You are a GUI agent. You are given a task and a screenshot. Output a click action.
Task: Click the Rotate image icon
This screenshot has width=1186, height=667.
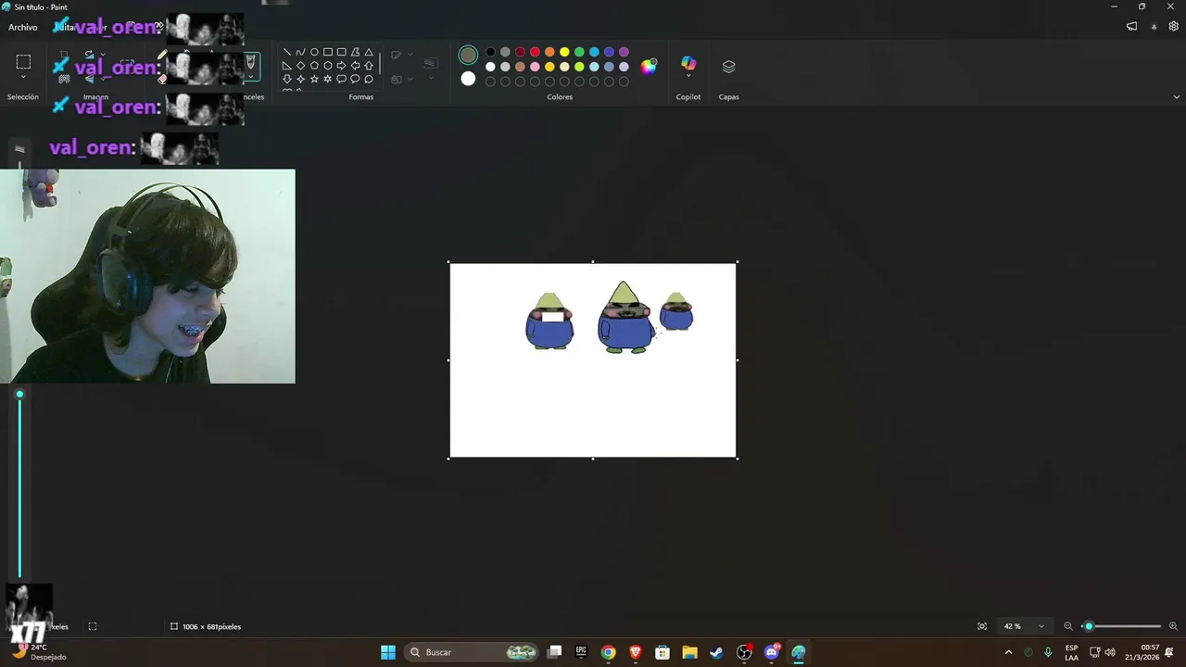coord(89,54)
